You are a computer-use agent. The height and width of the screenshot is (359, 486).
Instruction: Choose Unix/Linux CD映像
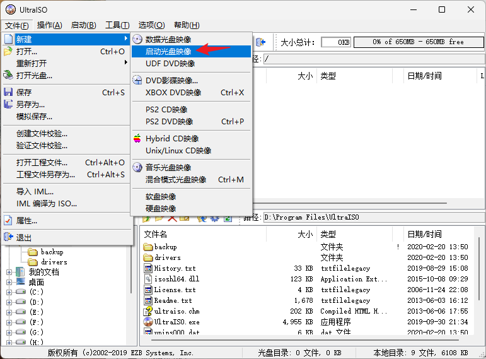tap(191, 151)
